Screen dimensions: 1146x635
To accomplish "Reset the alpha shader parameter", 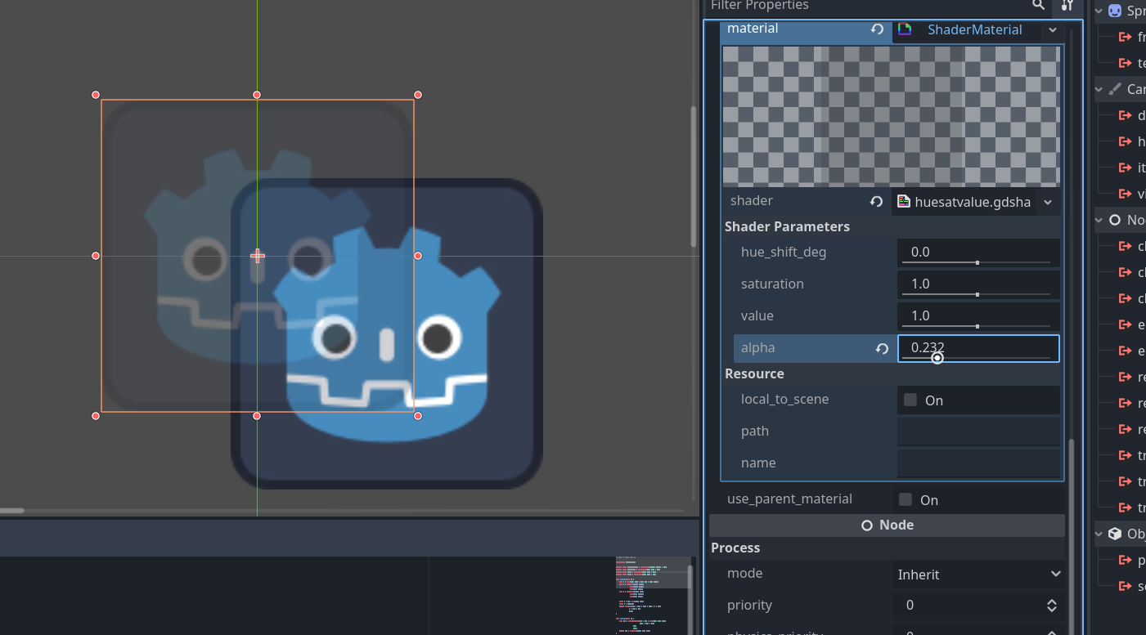I will click(882, 349).
